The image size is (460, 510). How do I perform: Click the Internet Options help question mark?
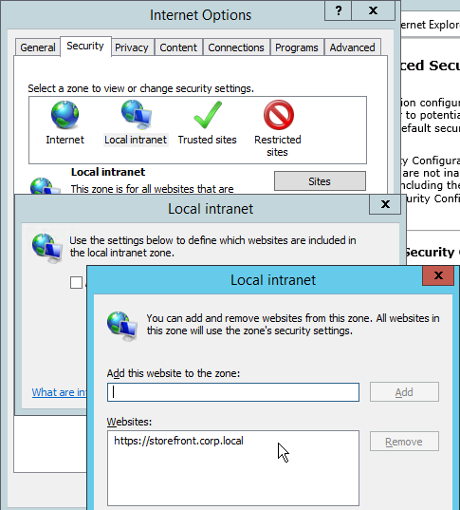click(339, 10)
